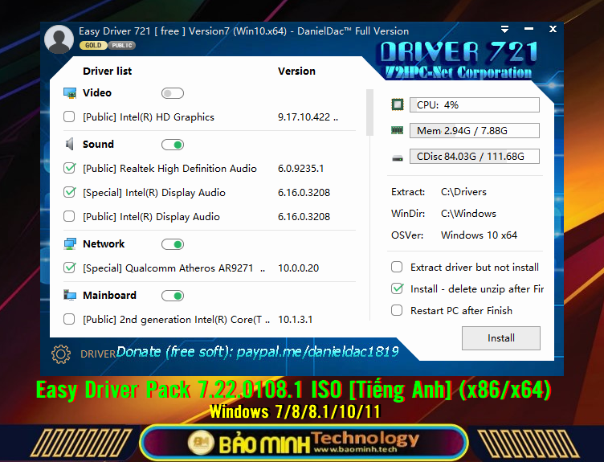Click the driver list scrollbar thumb

click(369, 112)
